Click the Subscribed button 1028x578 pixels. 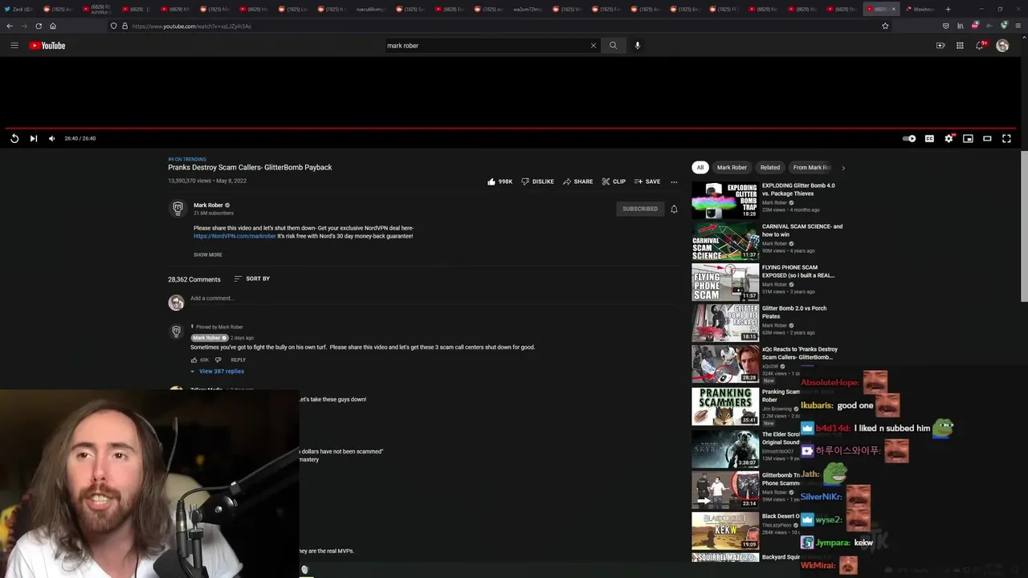[x=640, y=209]
